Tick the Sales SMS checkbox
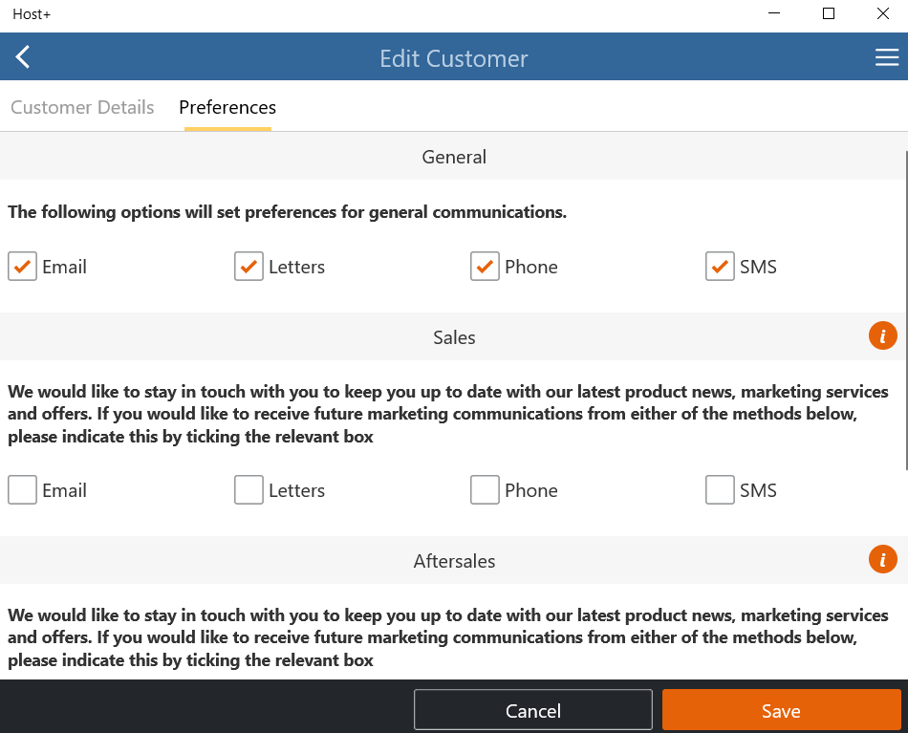 point(720,490)
